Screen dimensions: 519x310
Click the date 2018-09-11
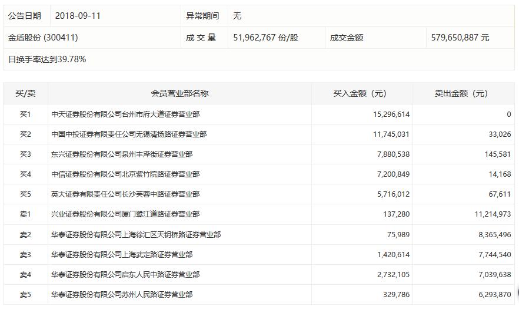coord(78,16)
